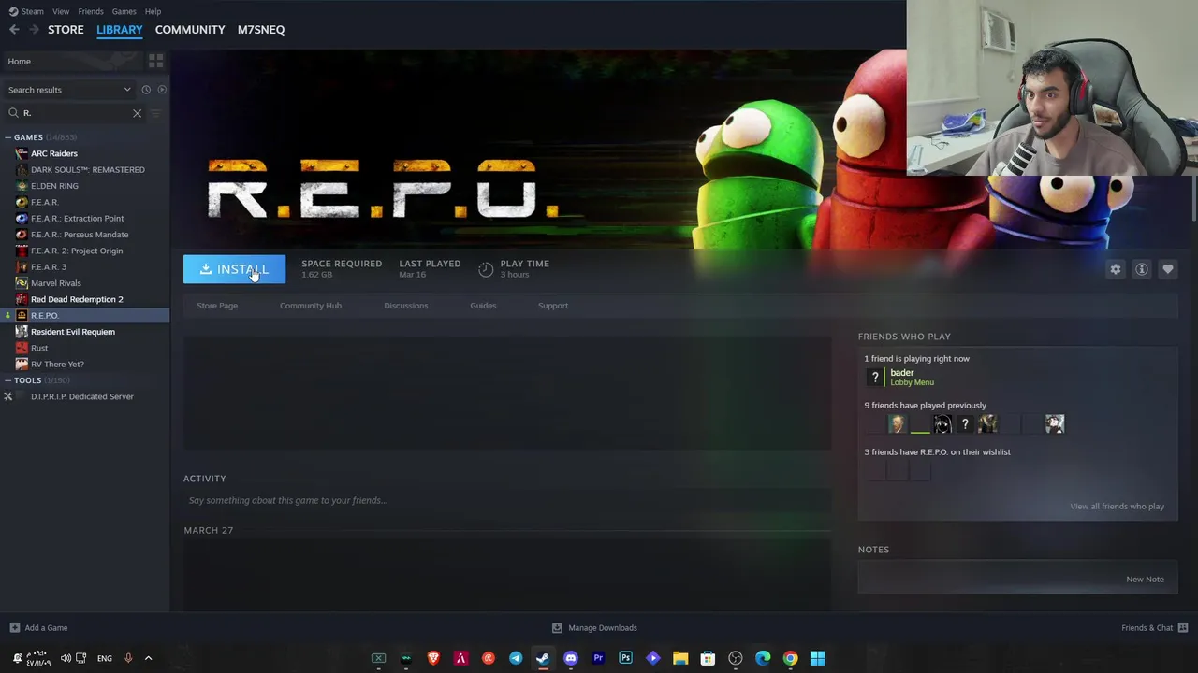Open Discord from the taskbar

point(571,658)
